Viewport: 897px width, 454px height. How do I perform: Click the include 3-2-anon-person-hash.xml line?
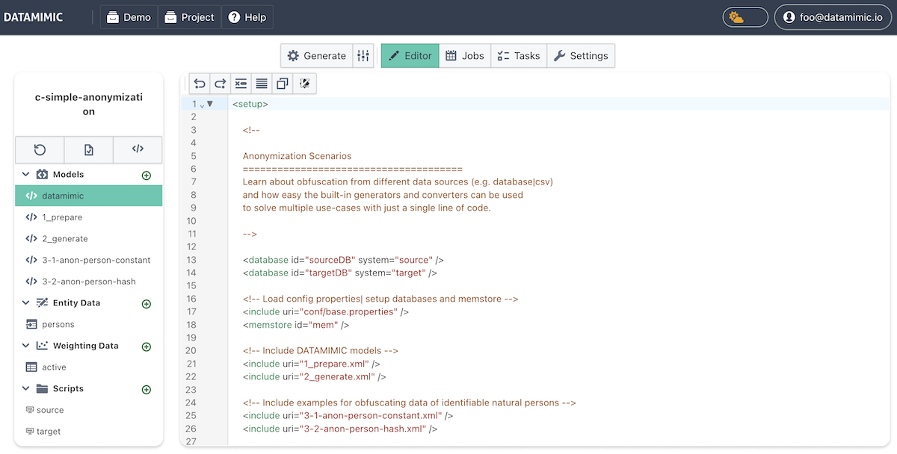coord(340,429)
